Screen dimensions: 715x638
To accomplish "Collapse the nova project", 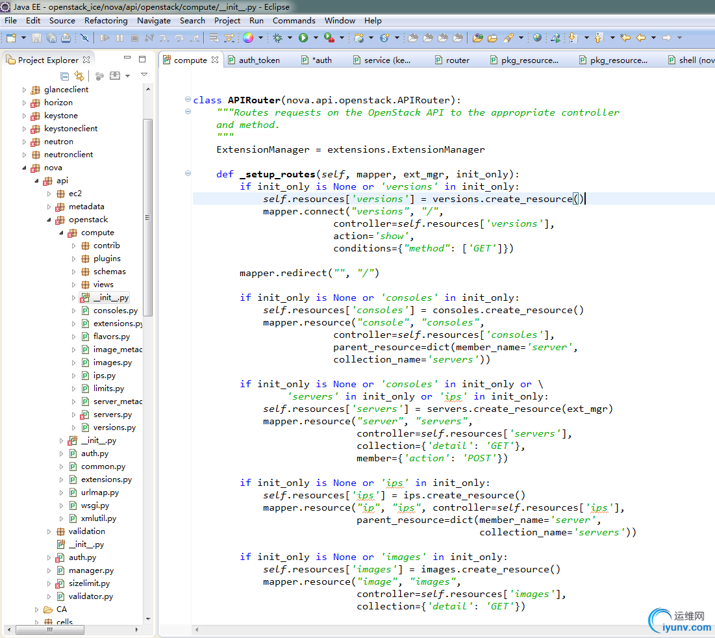I will tap(24, 168).
